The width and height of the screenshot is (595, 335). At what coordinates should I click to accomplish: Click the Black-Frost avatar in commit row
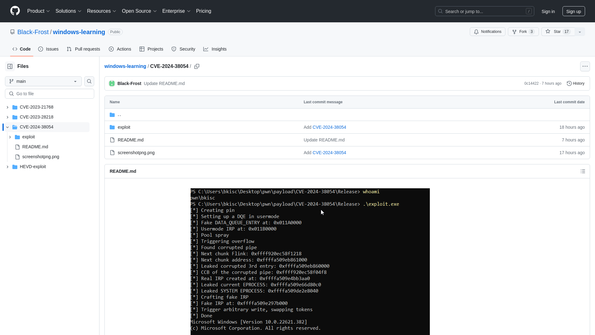(x=112, y=83)
